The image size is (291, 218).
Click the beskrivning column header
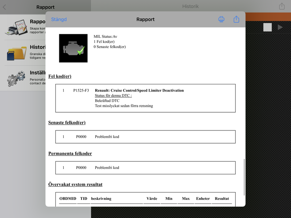[x=101, y=199]
